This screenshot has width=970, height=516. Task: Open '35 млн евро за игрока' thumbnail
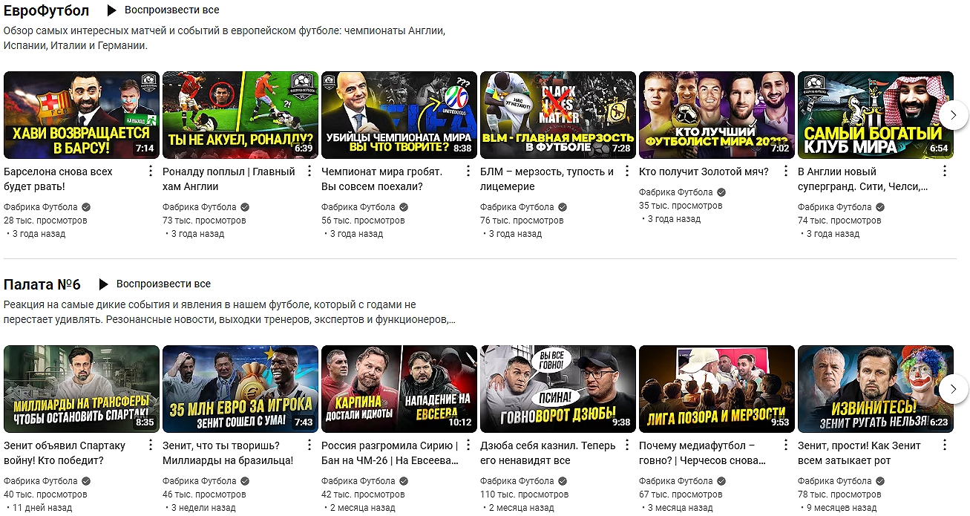[x=240, y=389]
